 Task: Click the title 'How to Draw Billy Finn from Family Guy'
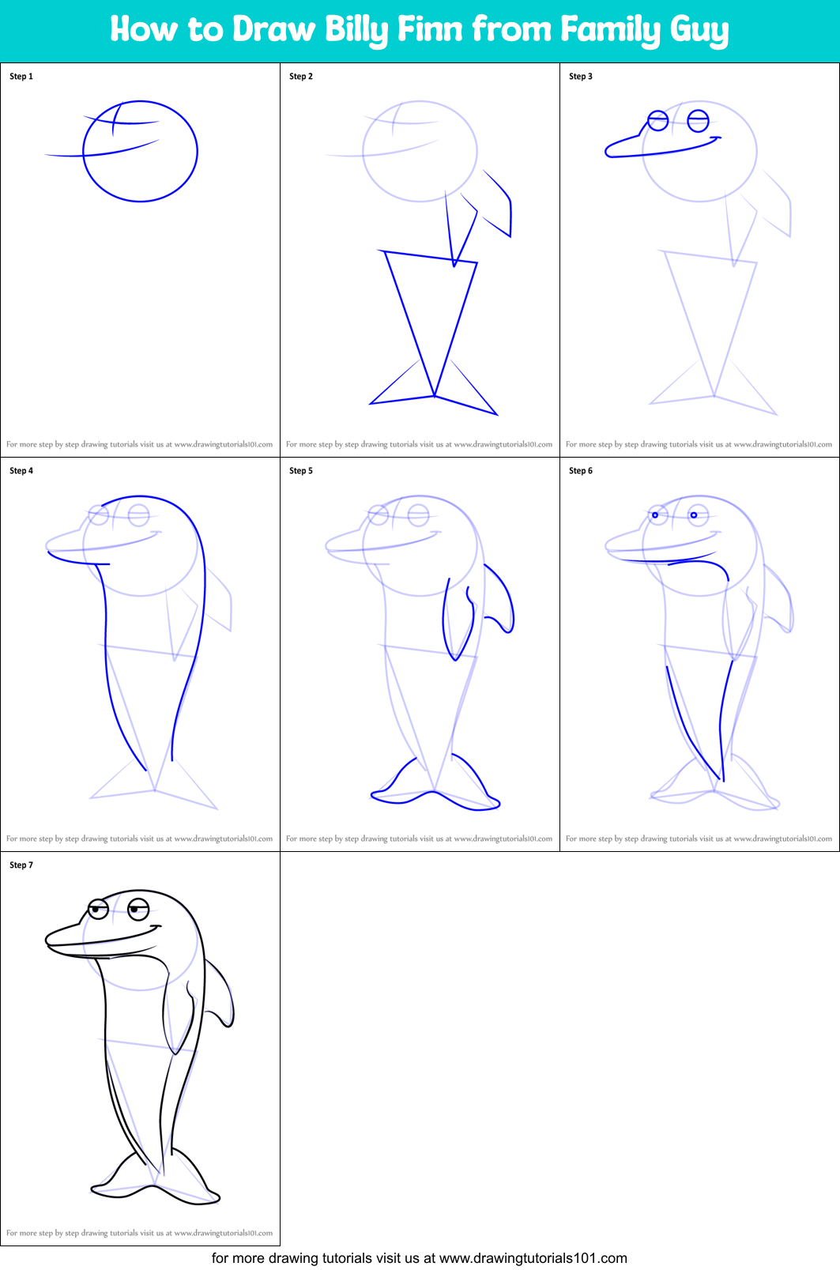click(419, 30)
